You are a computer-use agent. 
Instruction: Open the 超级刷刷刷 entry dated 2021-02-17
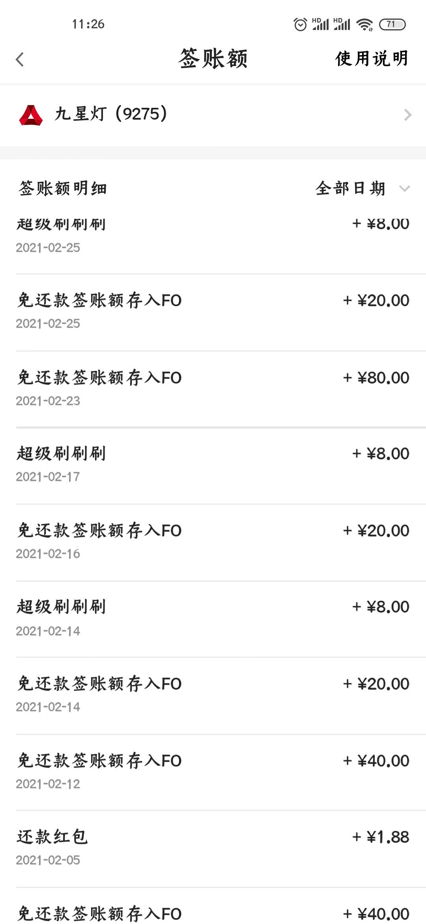click(x=213, y=465)
